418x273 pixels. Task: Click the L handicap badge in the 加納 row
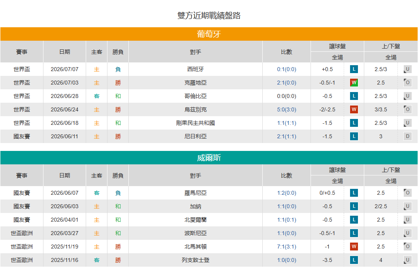click(x=354, y=206)
